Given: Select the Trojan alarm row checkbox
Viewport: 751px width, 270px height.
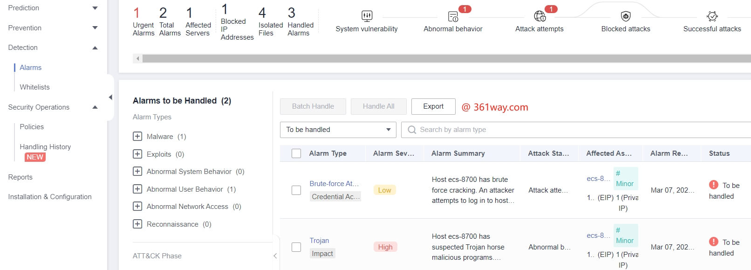Looking at the screenshot, I should coord(296,247).
